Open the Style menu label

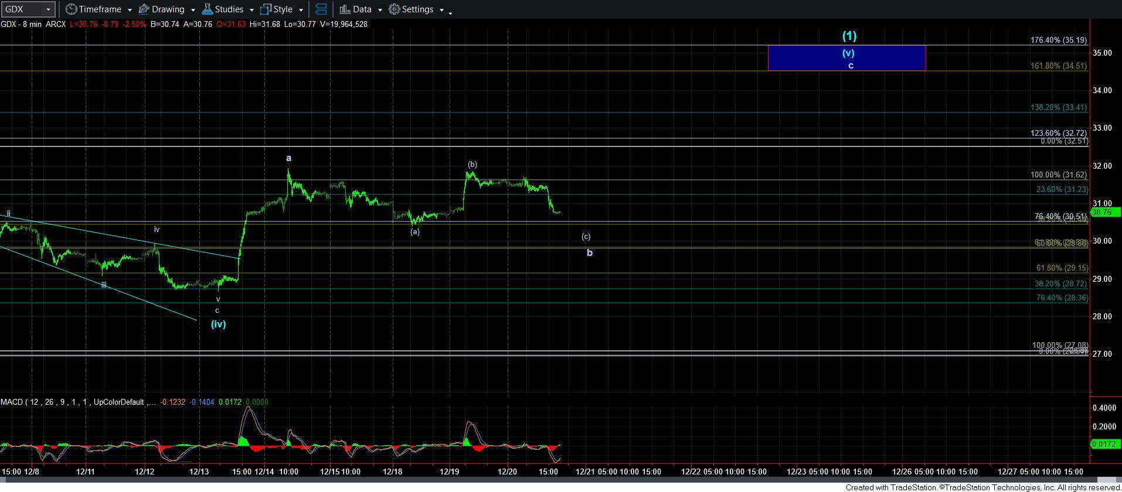point(283,9)
